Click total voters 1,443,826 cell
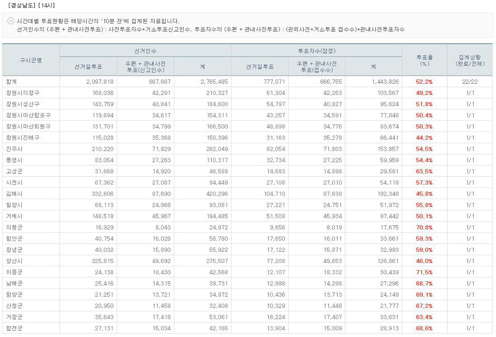 (385, 81)
